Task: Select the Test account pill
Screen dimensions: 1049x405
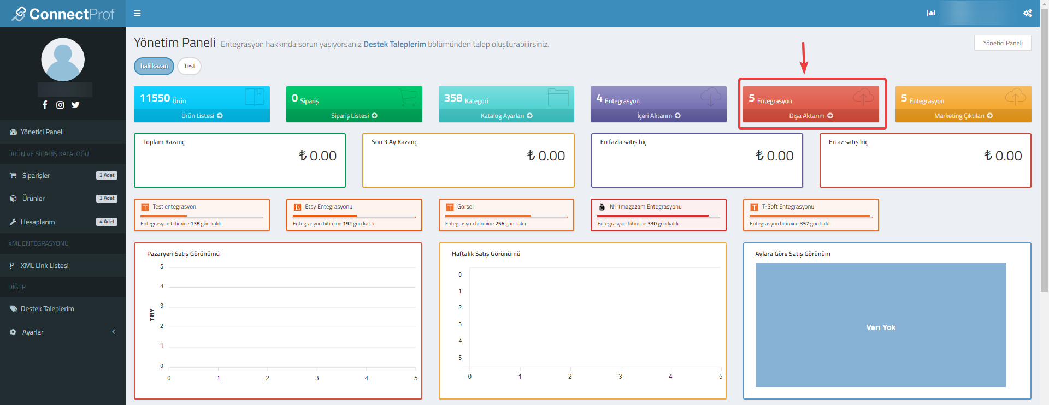Action: click(190, 66)
